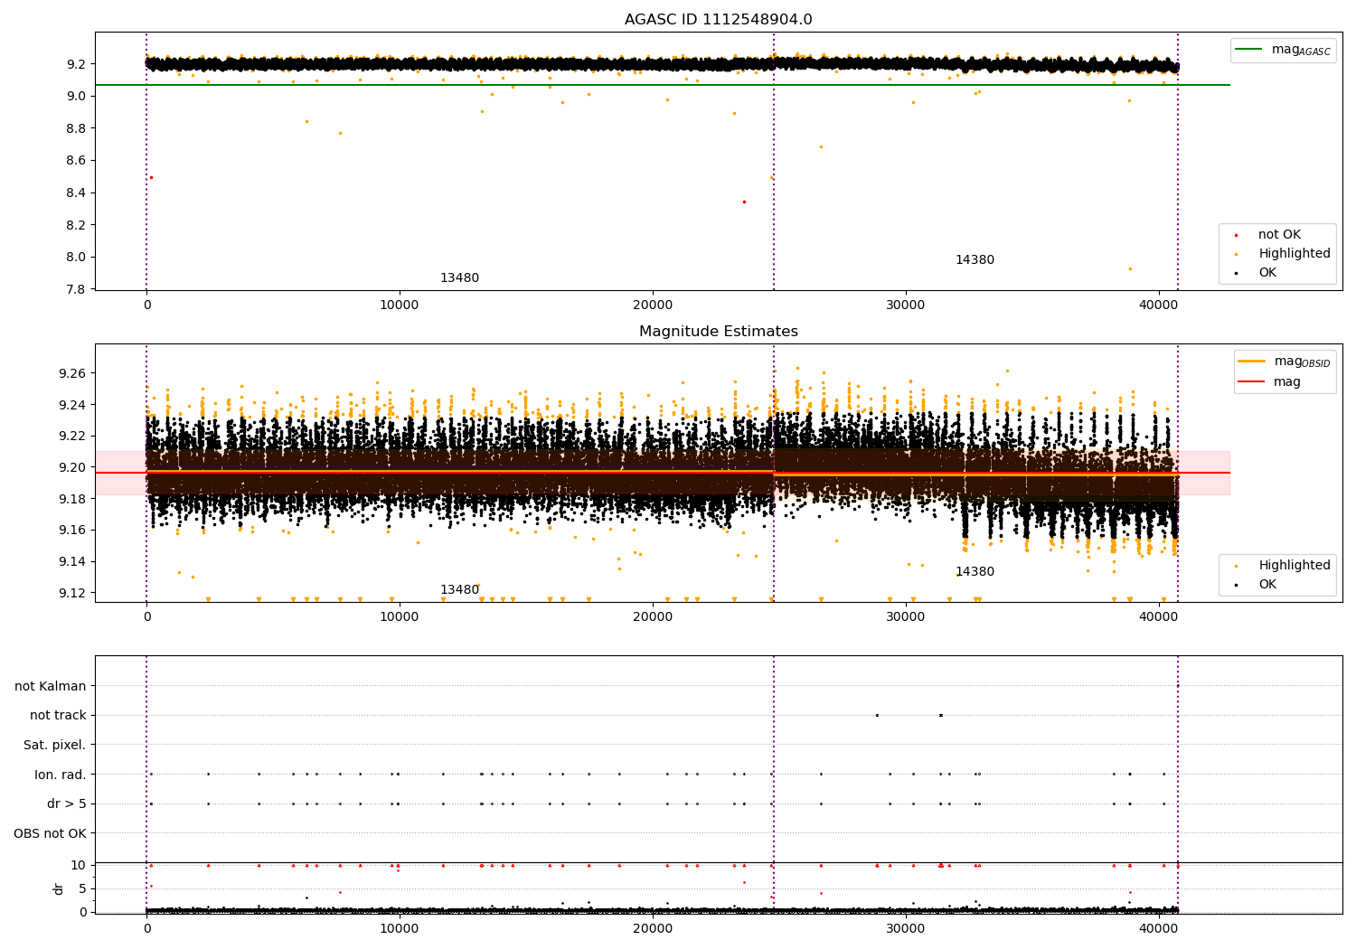Click the 9.0 y-tick on top plot
Viewport: 1356px width, 949px height.
point(76,97)
